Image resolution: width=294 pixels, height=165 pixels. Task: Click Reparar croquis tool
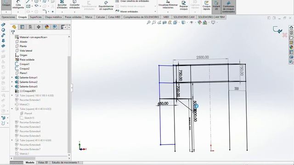[x=184, y=5]
